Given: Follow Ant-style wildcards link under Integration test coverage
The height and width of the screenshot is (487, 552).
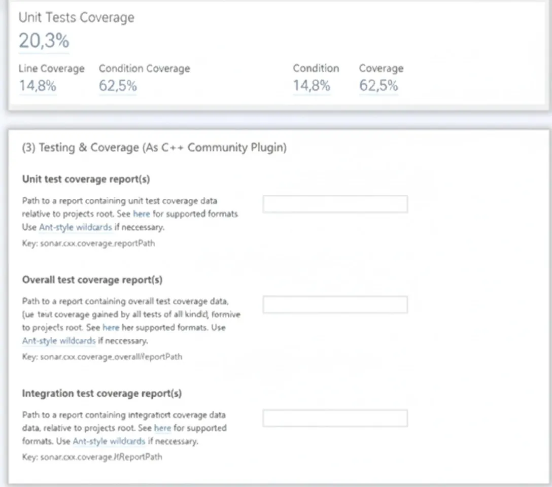Looking at the screenshot, I should pos(109,441).
